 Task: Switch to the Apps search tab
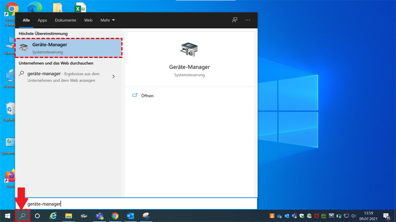tap(42, 20)
